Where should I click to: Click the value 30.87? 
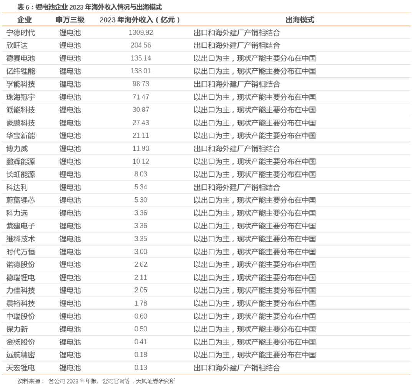coord(141,110)
